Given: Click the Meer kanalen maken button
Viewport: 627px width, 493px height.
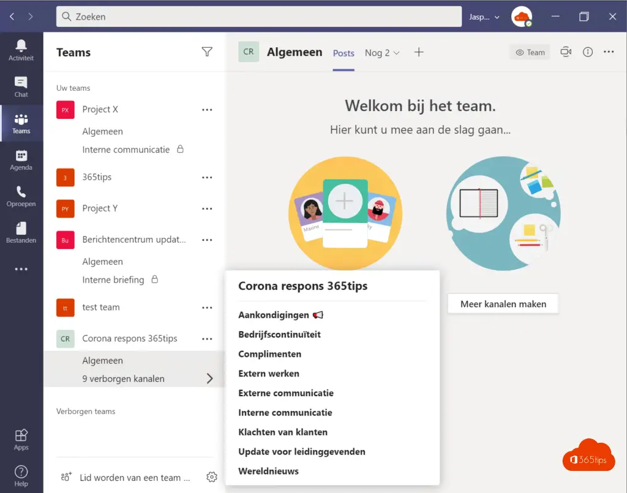Looking at the screenshot, I should (x=503, y=304).
